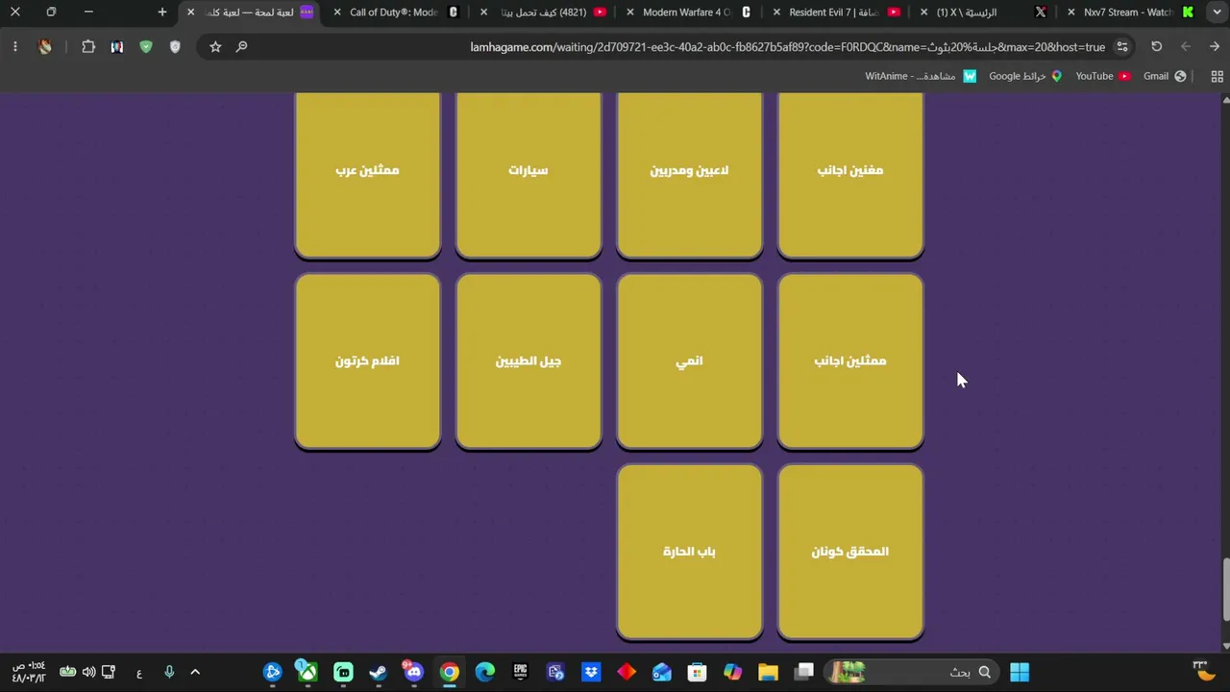
Task: Show hidden system tray icons
Action: [x=195, y=672]
